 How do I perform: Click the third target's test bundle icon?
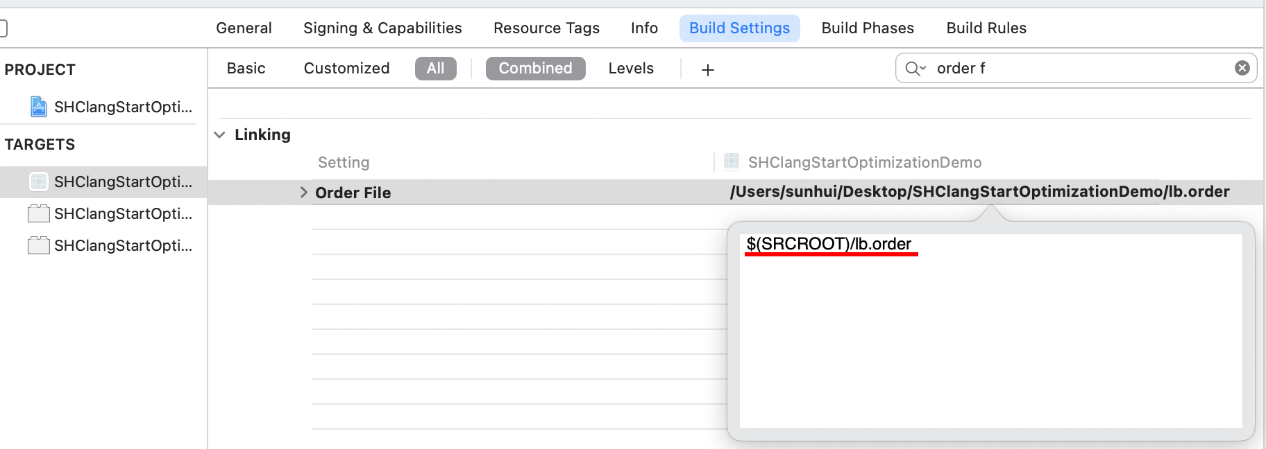point(39,245)
